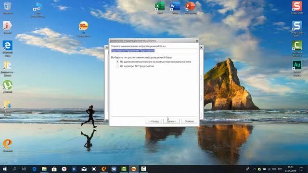Viewport: 308px width, 173px height.
Task: Click the < Назад button
Action: [154, 122]
